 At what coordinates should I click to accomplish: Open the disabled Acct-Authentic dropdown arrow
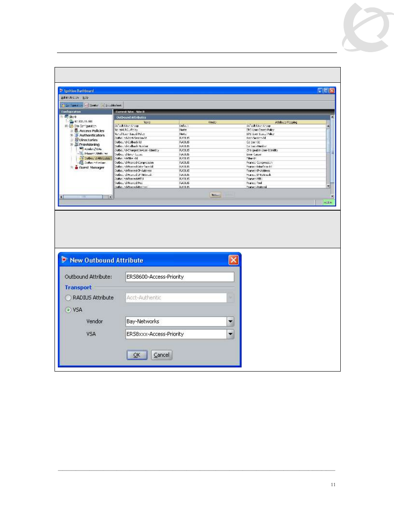coord(230,297)
